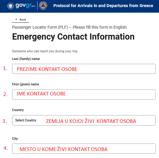Click the red number 1 annotation
Viewport: 159px width, 158px height.
pos(5,68)
